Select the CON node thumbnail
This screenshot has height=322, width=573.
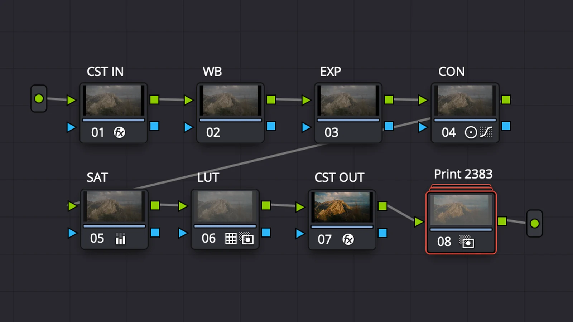(465, 100)
